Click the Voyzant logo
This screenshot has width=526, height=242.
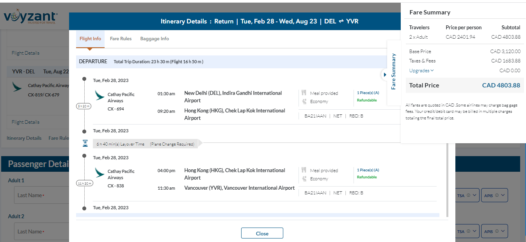point(30,18)
